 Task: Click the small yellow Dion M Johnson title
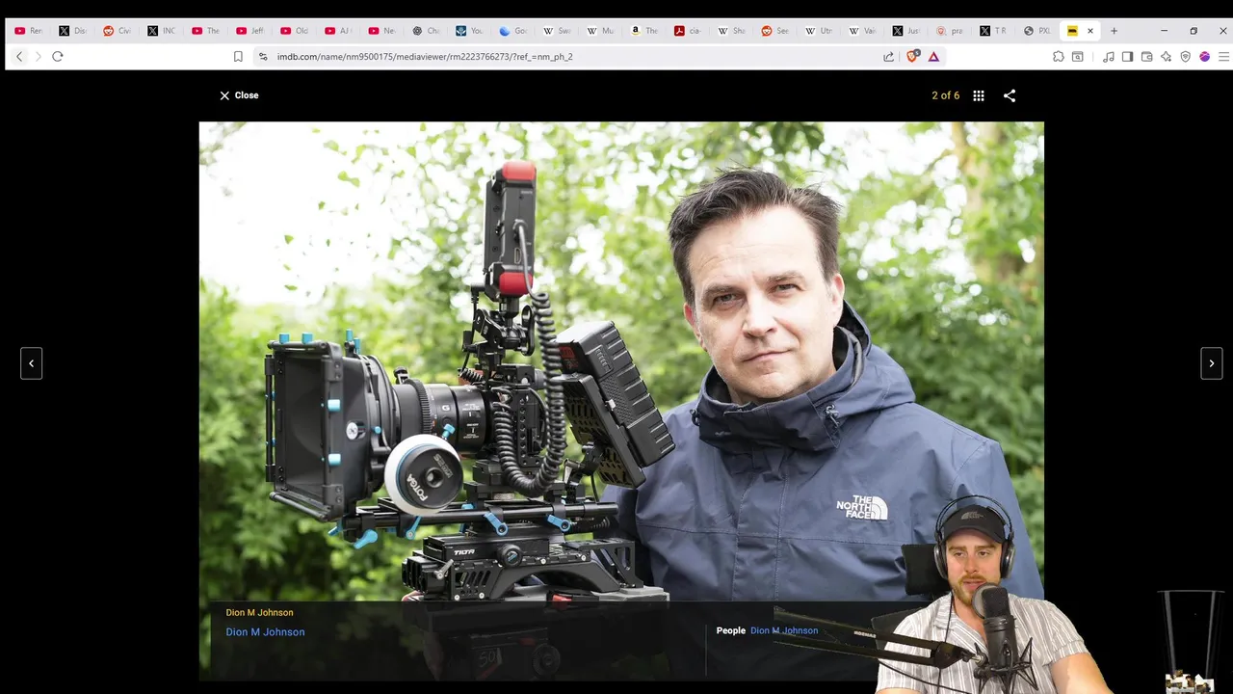point(259,612)
